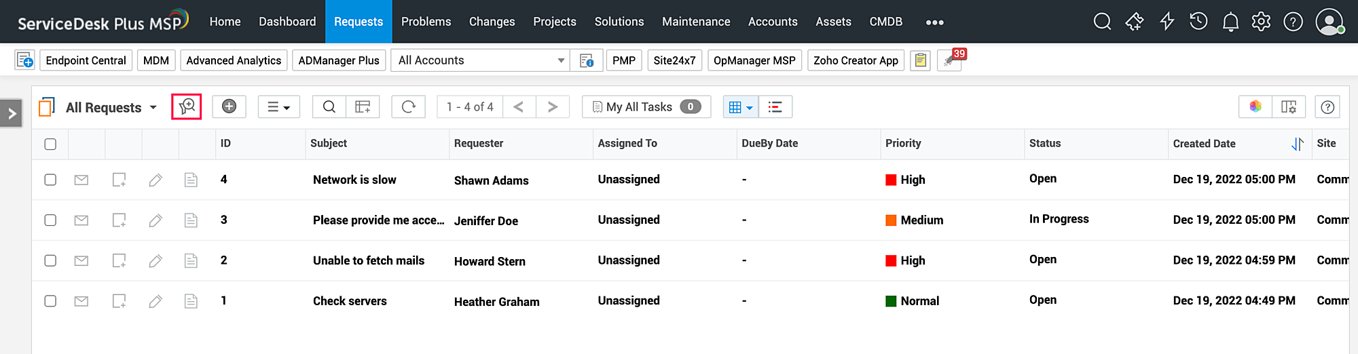Click the edit pencil for Network is slow
The width and height of the screenshot is (1358, 354).
(155, 180)
